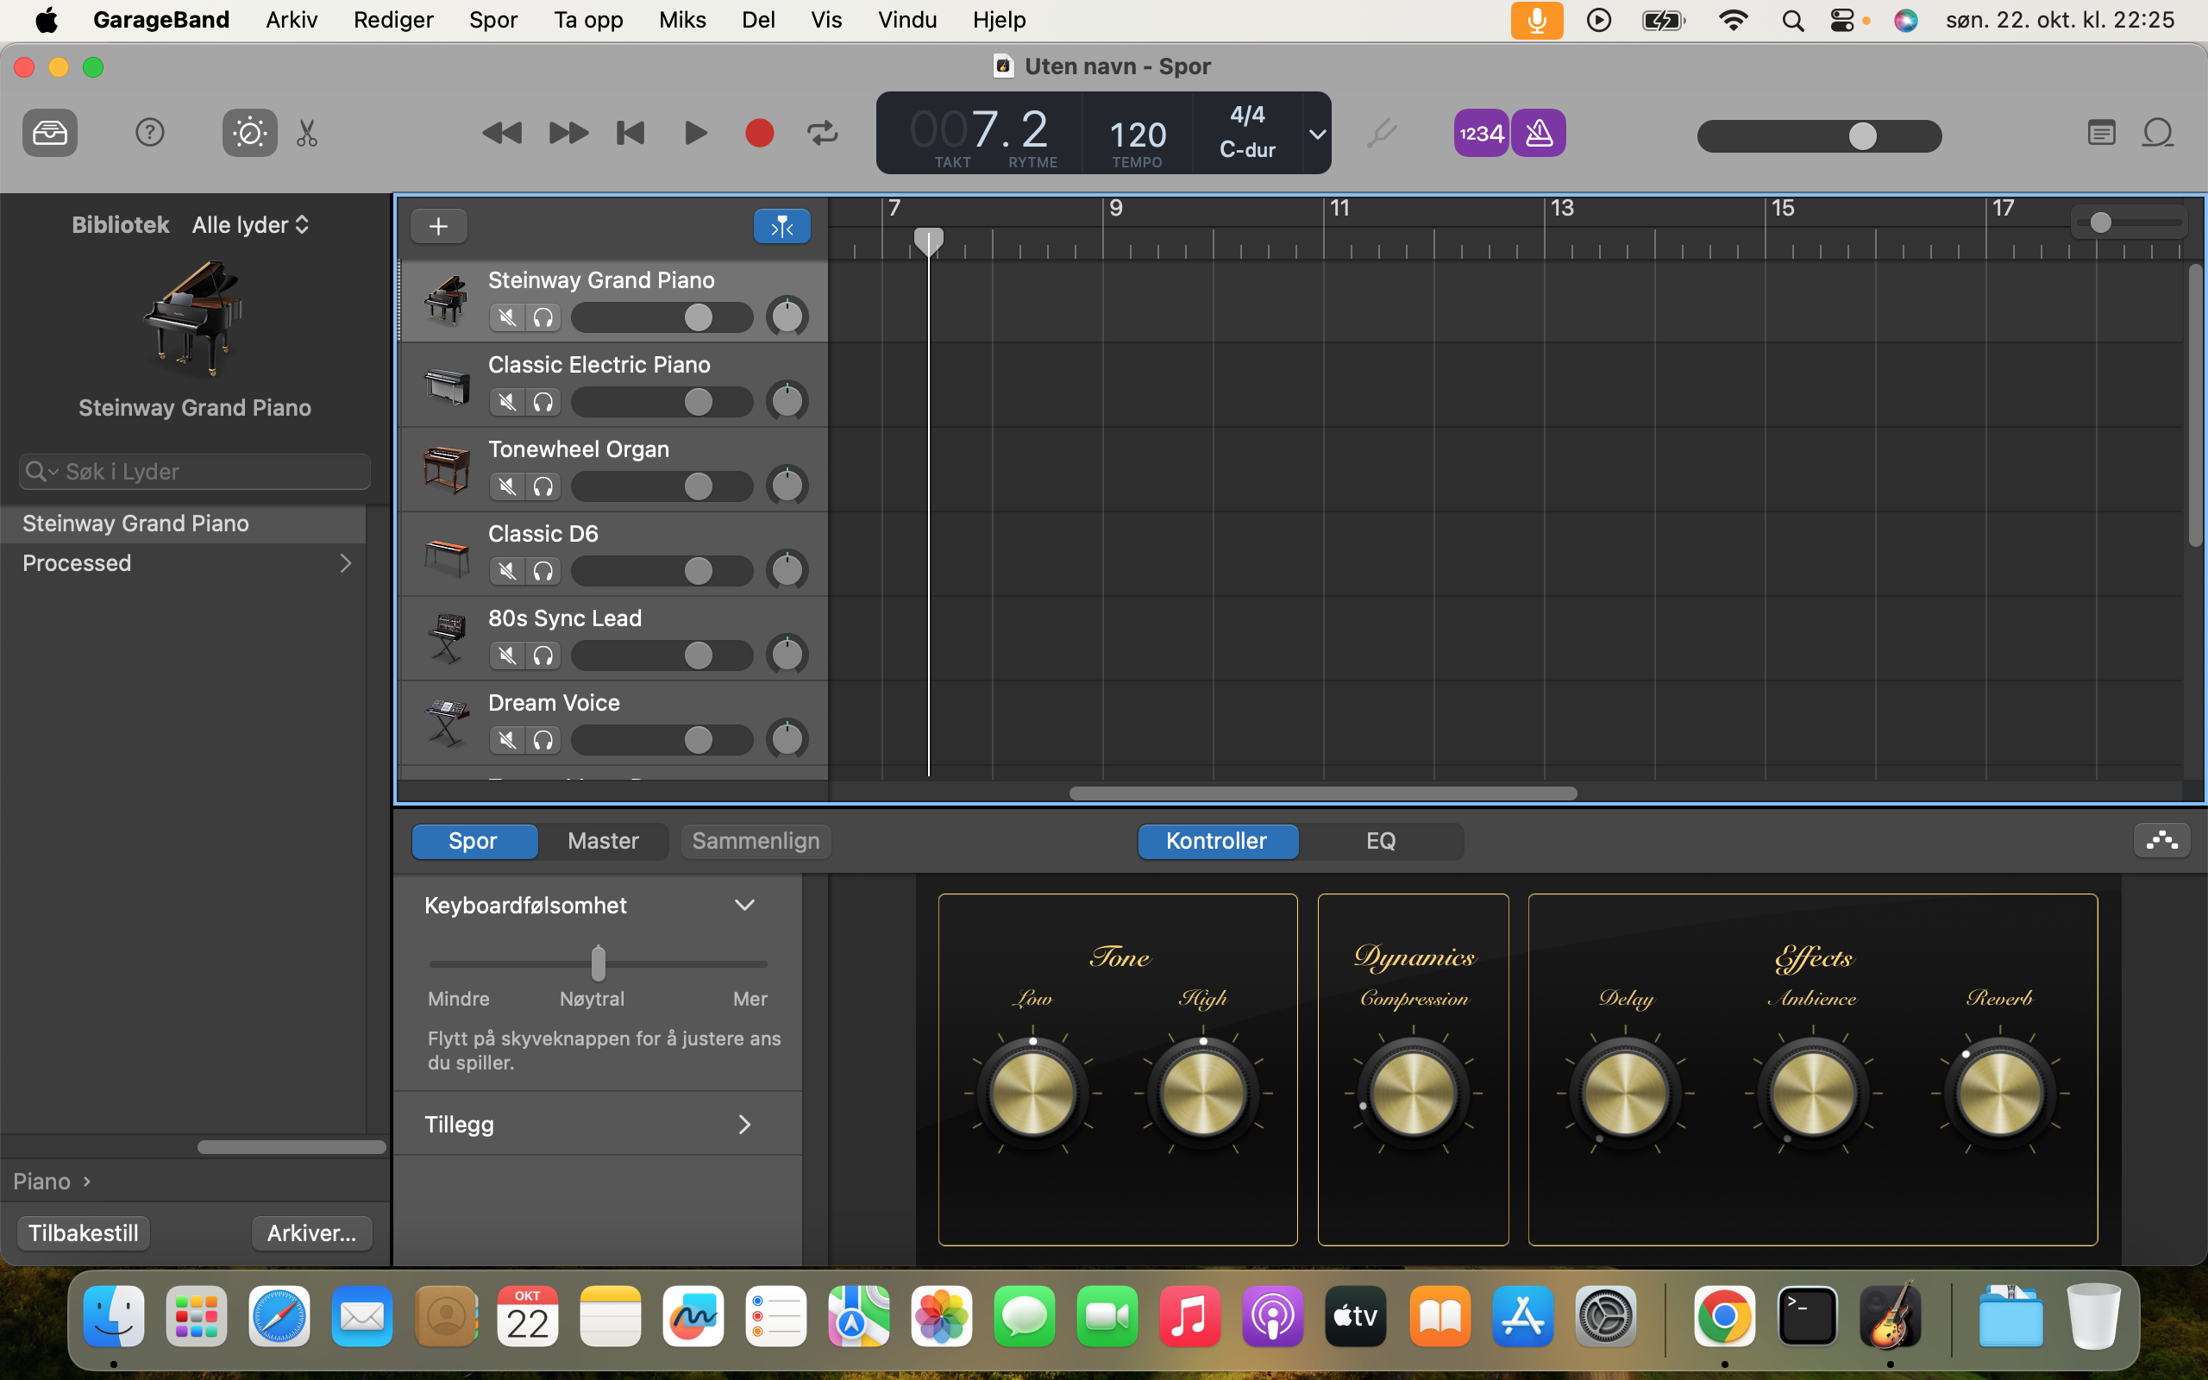This screenshot has height=1380, width=2208.
Task: Click the Keyboardfølsomhet sensitivity slider
Action: [598, 963]
